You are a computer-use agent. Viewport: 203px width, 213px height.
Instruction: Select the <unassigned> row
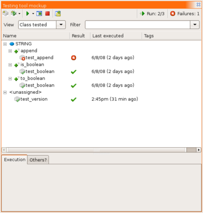click(x=25, y=92)
